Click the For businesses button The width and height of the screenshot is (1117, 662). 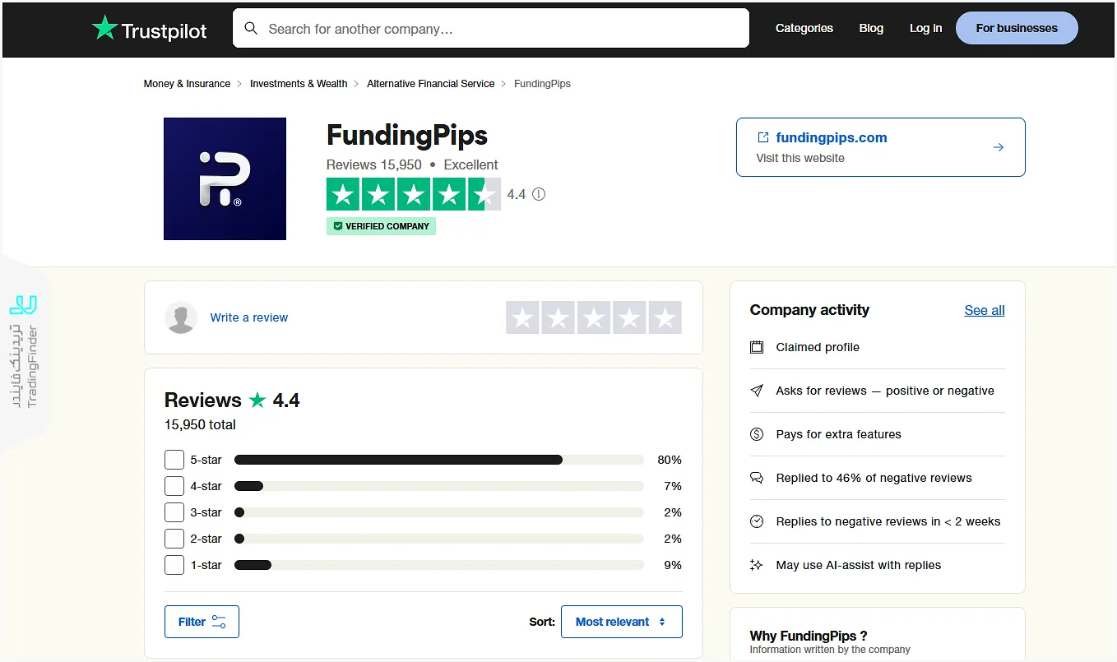coord(1017,28)
